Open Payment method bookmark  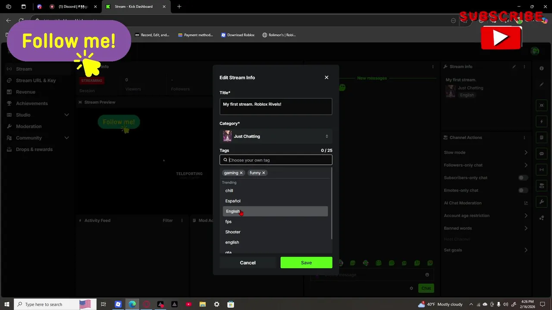pos(195,35)
